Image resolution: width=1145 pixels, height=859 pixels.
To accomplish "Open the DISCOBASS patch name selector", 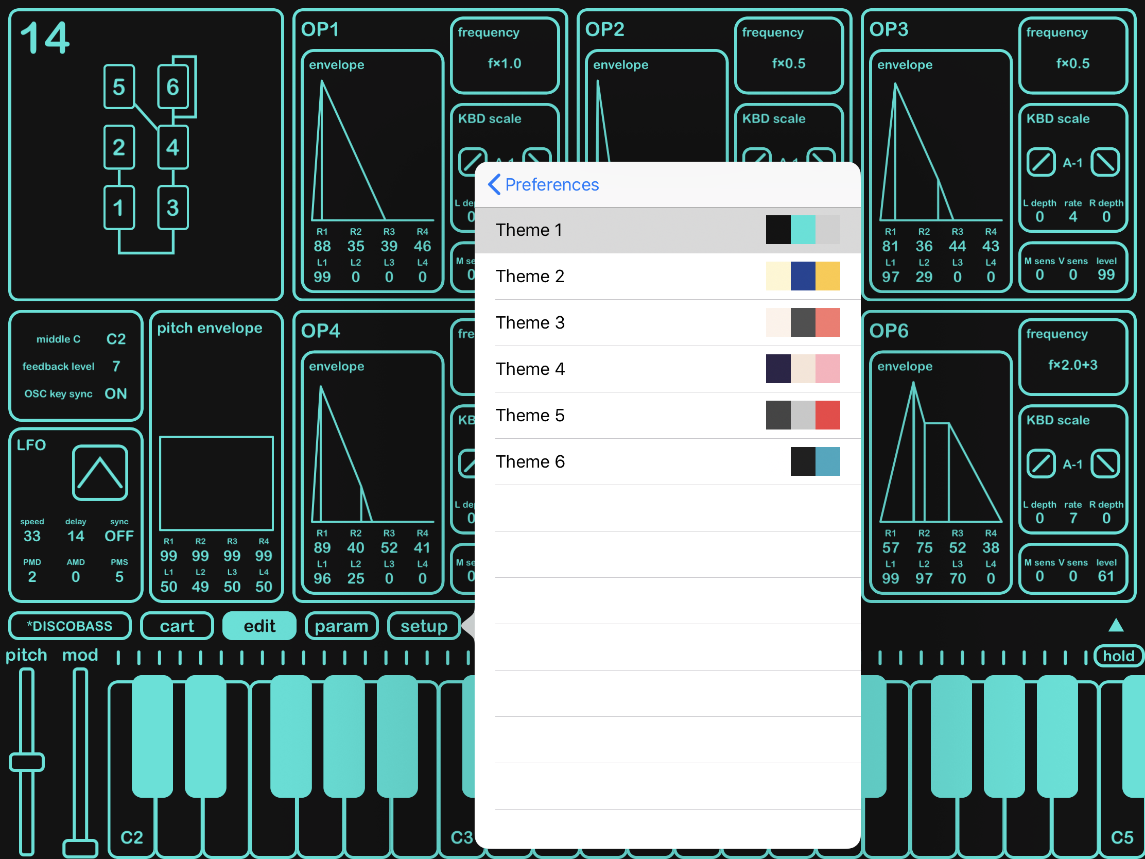I will pyautogui.click(x=70, y=626).
